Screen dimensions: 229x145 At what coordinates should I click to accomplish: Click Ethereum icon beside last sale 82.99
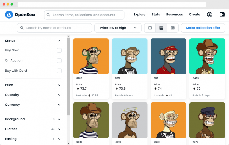click(x=89, y=96)
